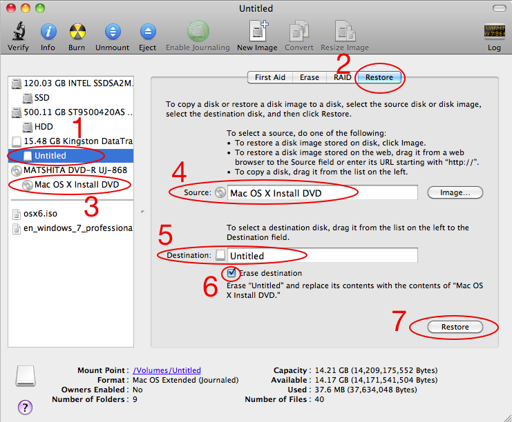Select the Untitled volume in sidebar
This screenshot has height=422, width=512.
pos(71,156)
